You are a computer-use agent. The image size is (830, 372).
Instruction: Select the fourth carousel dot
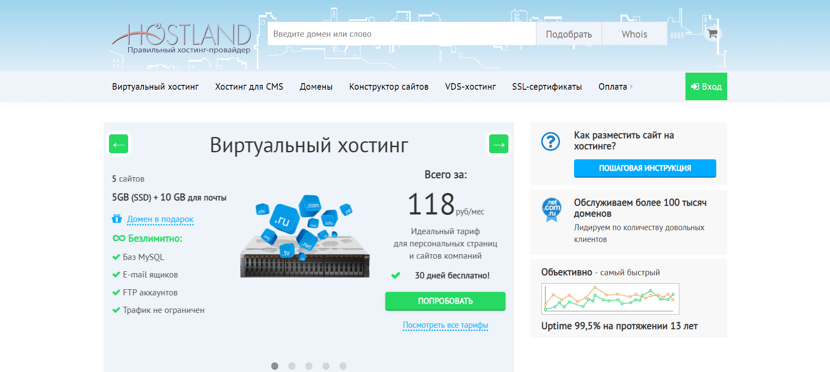326,366
